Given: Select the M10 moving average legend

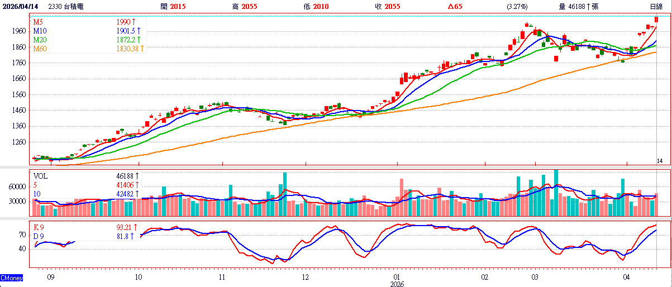Looking at the screenshot, I should coord(39,31).
